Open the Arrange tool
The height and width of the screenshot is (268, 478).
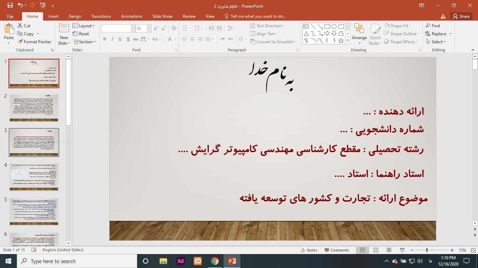click(359, 34)
